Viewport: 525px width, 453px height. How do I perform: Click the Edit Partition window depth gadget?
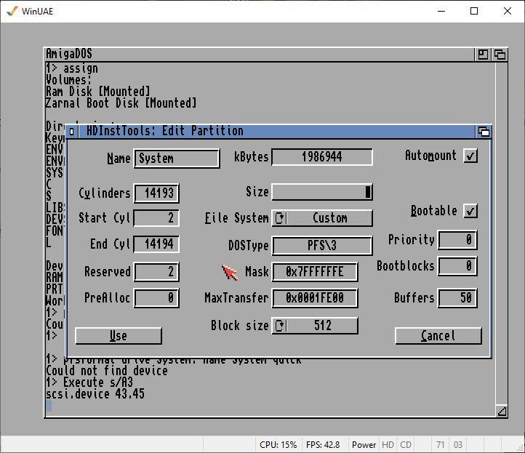point(484,132)
